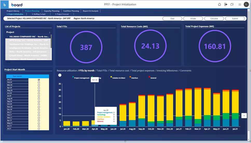251x143 pixels.
Task: Click the Total Project Expenses 160.81 gauge
Action: [x=215, y=46]
